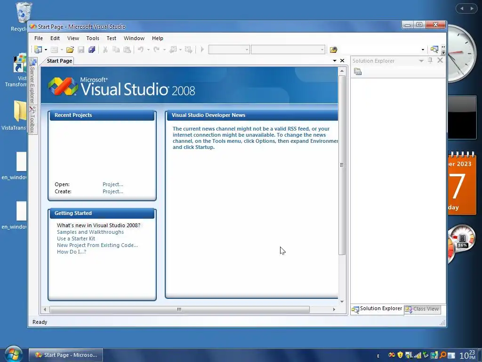Click the Paste clipboard icon
This screenshot has width=482, height=362.
[127, 49]
